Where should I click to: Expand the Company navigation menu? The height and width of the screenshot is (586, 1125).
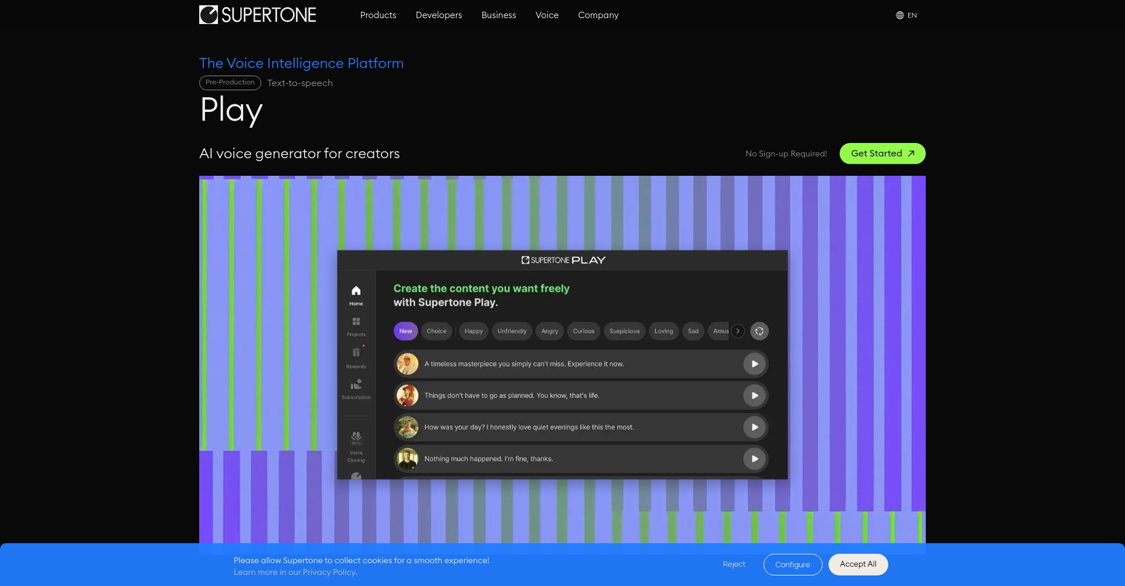[598, 15]
